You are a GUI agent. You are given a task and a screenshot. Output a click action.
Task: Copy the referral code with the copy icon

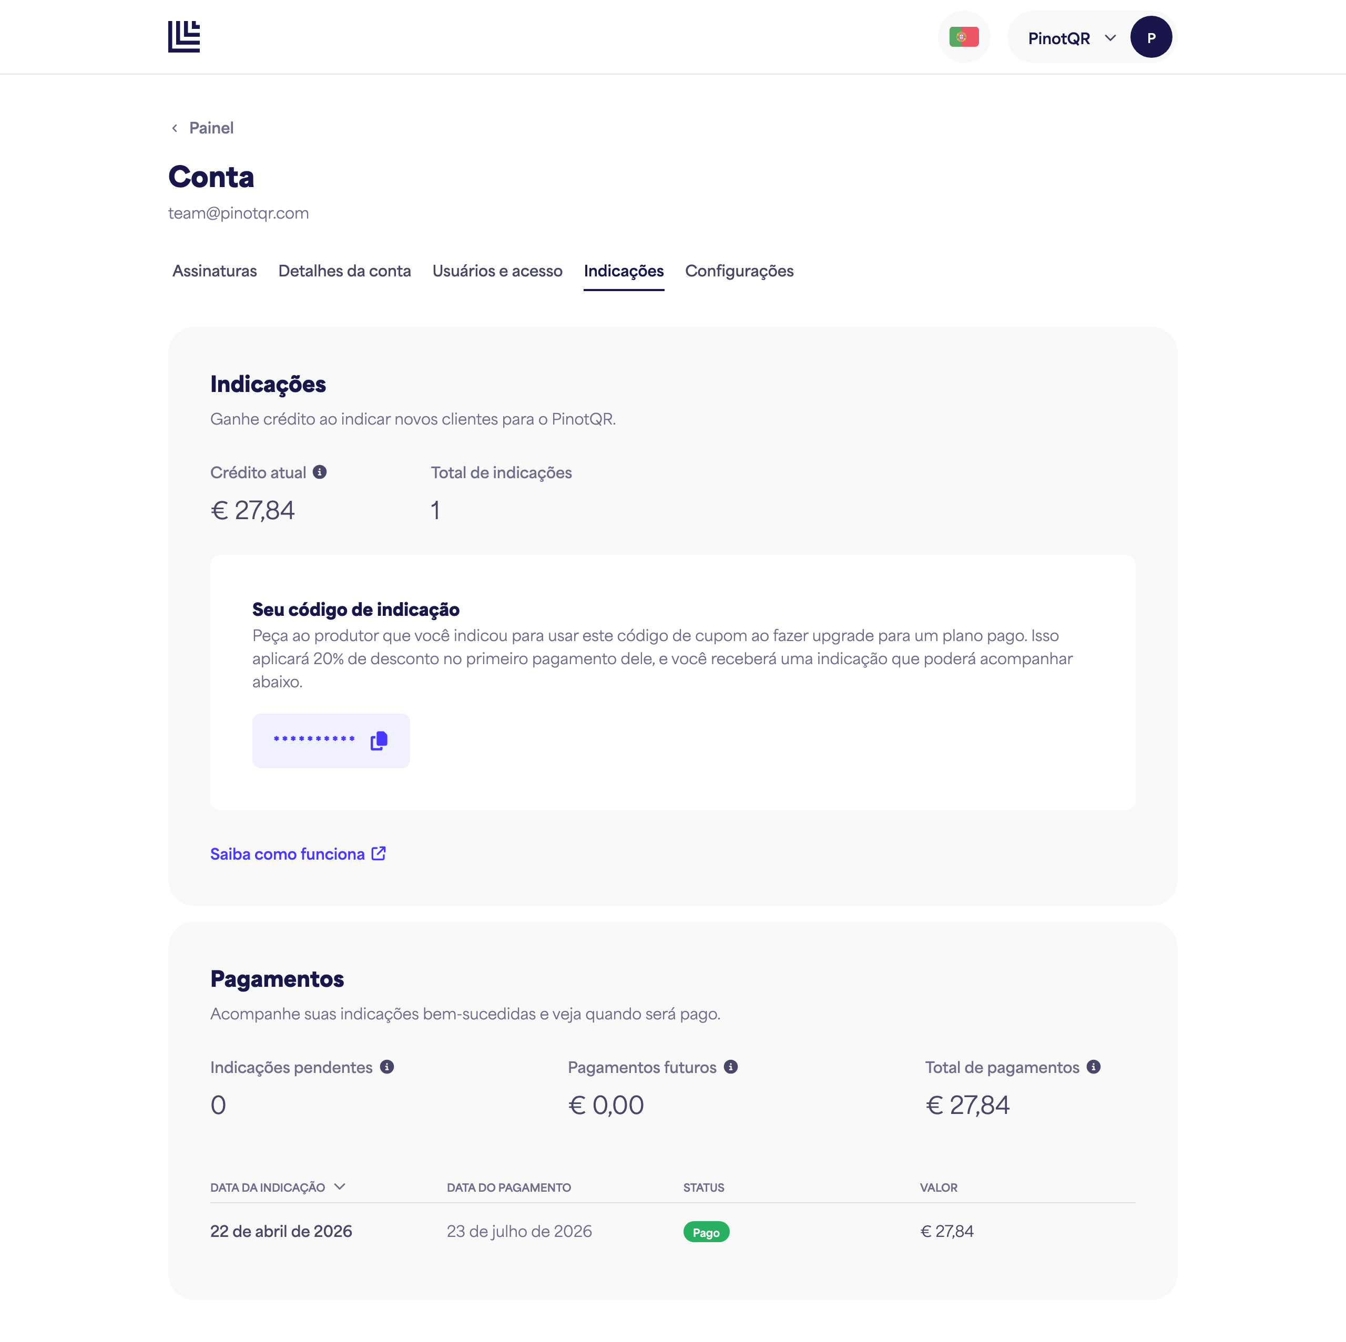click(x=379, y=740)
